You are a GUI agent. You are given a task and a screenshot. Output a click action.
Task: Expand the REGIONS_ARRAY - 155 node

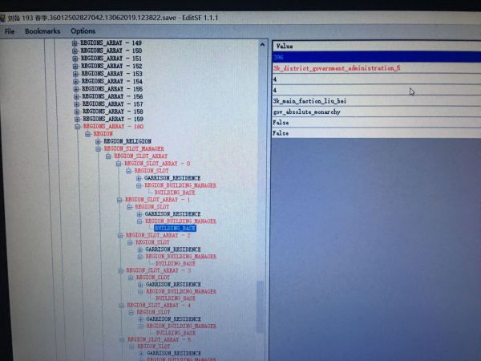pos(76,89)
